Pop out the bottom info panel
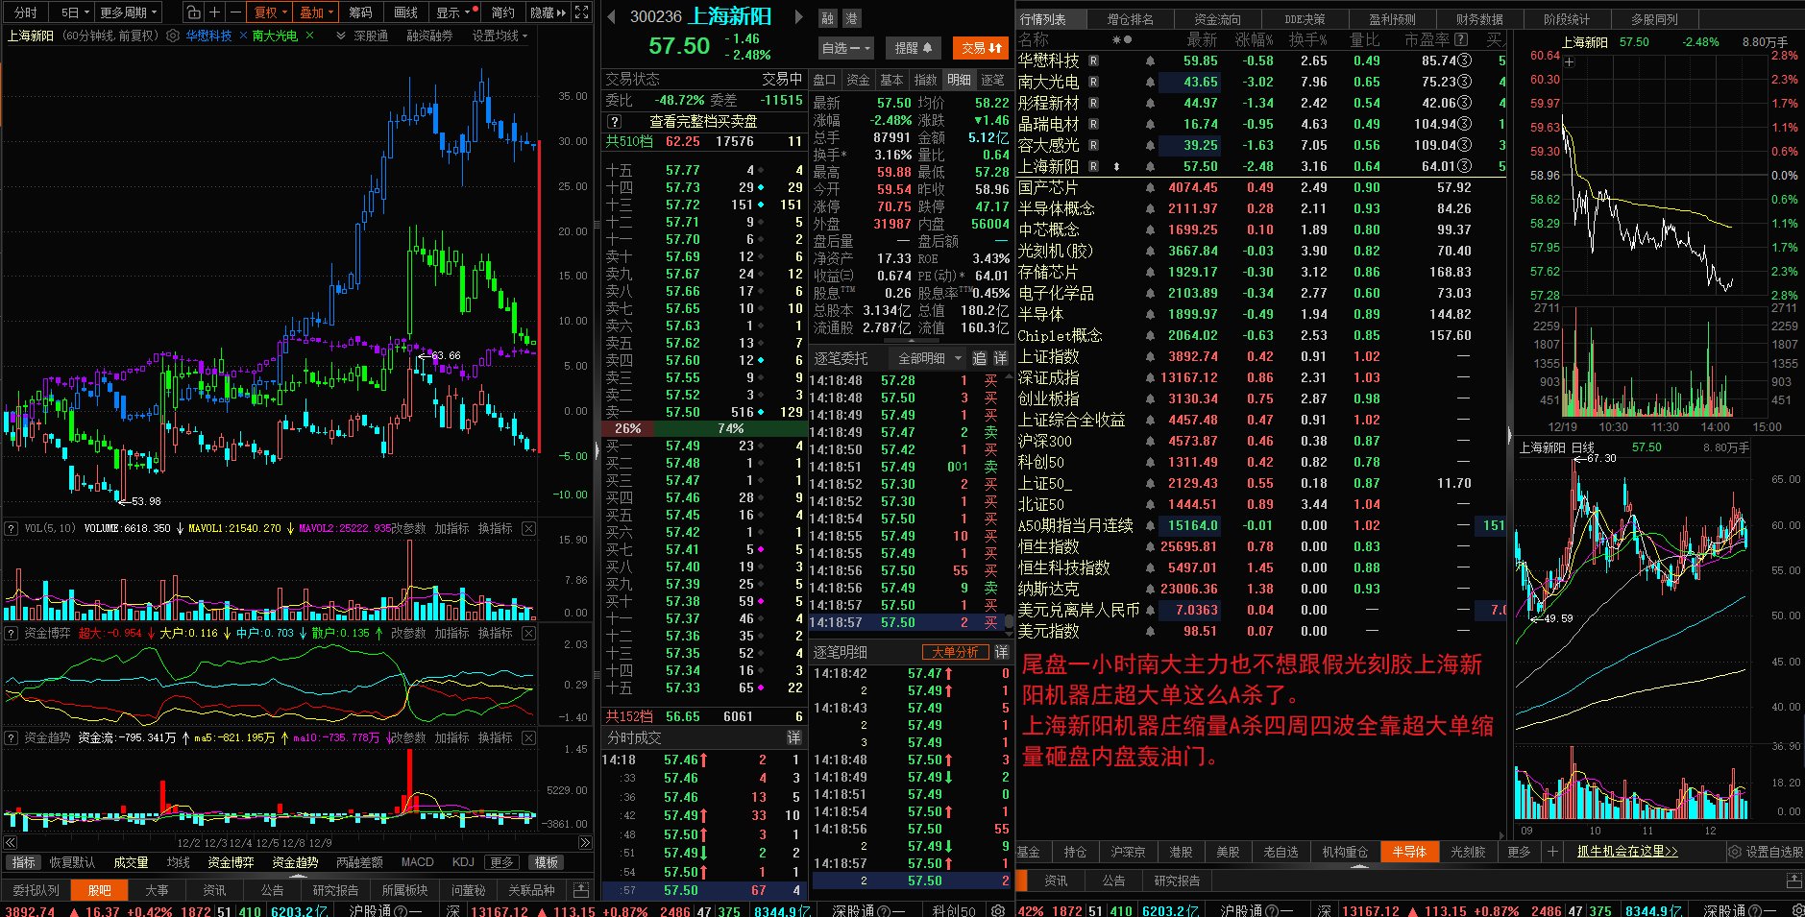 click(x=580, y=890)
